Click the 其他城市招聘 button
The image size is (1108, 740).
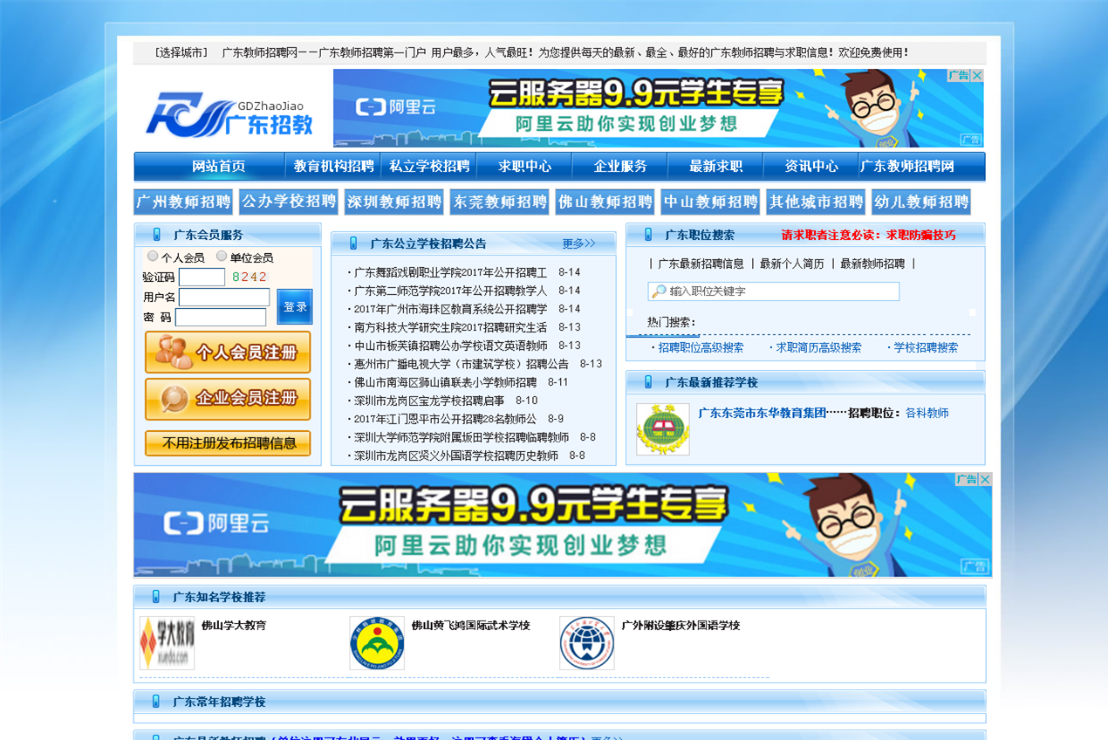(x=816, y=202)
